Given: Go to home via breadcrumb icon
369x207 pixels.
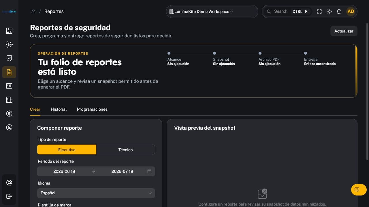Looking at the screenshot, I should [x=33, y=11].
